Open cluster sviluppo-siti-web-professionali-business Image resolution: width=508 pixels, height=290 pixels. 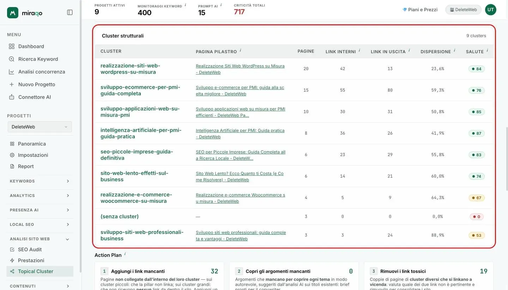pos(142,235)
